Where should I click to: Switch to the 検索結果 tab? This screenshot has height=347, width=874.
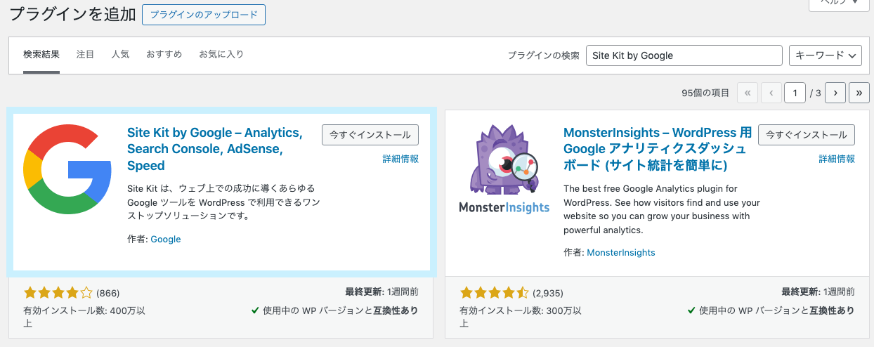click(41, 54)
